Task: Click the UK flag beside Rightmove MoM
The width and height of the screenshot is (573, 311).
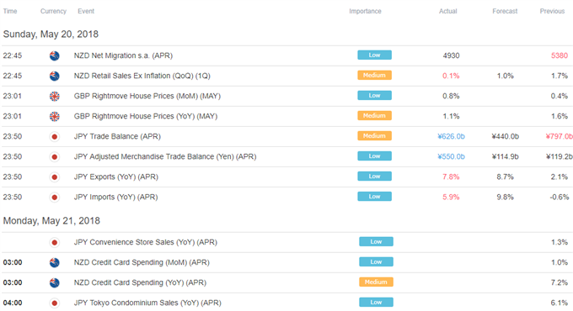Action: [55, 97]
